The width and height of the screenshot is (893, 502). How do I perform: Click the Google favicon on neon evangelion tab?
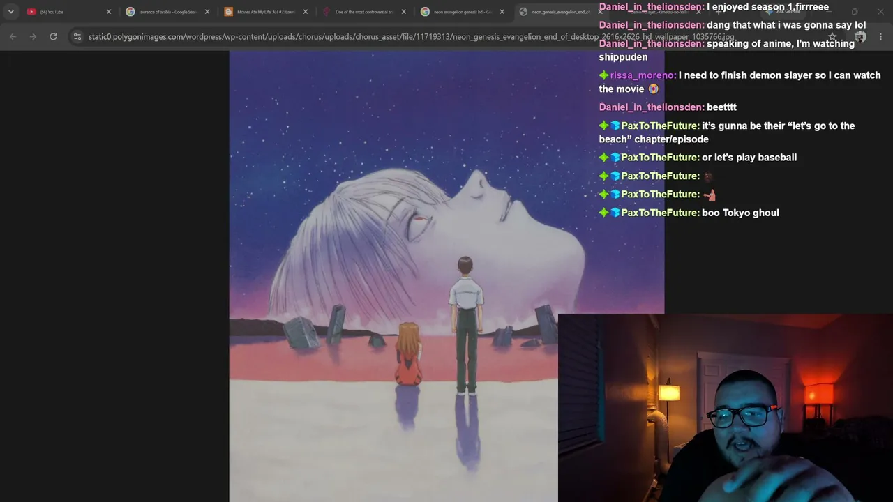pos(426,12)
